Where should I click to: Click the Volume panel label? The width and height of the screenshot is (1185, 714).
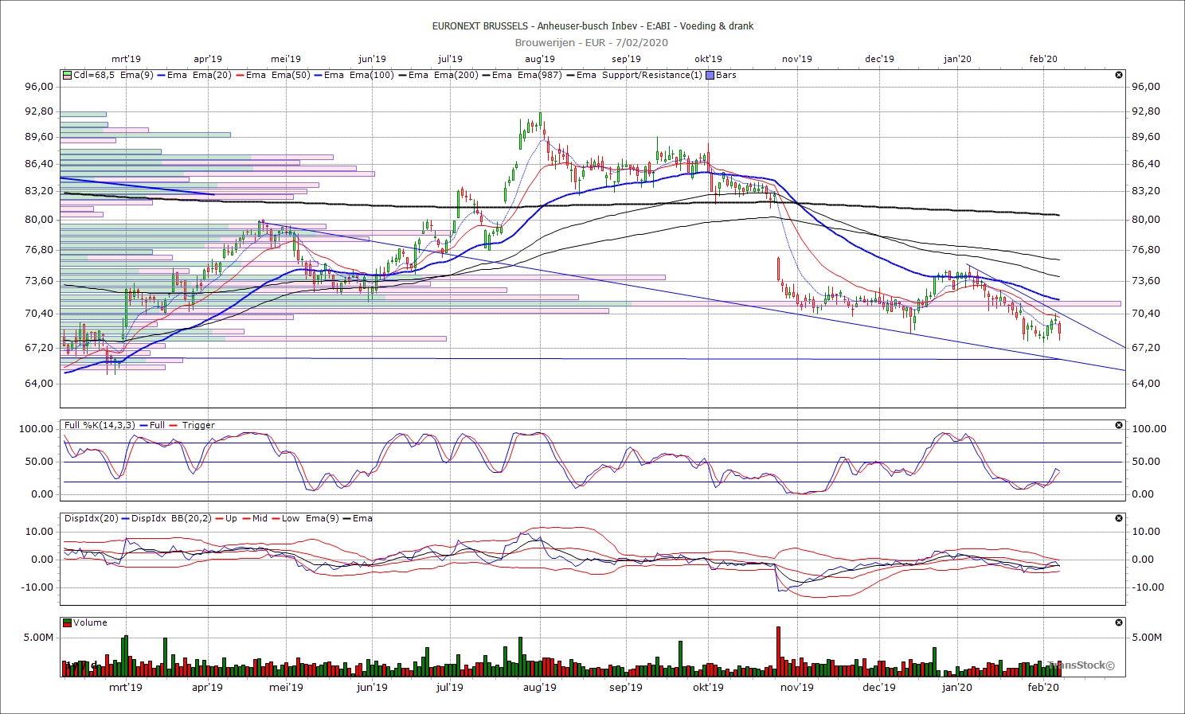point(90,622)
